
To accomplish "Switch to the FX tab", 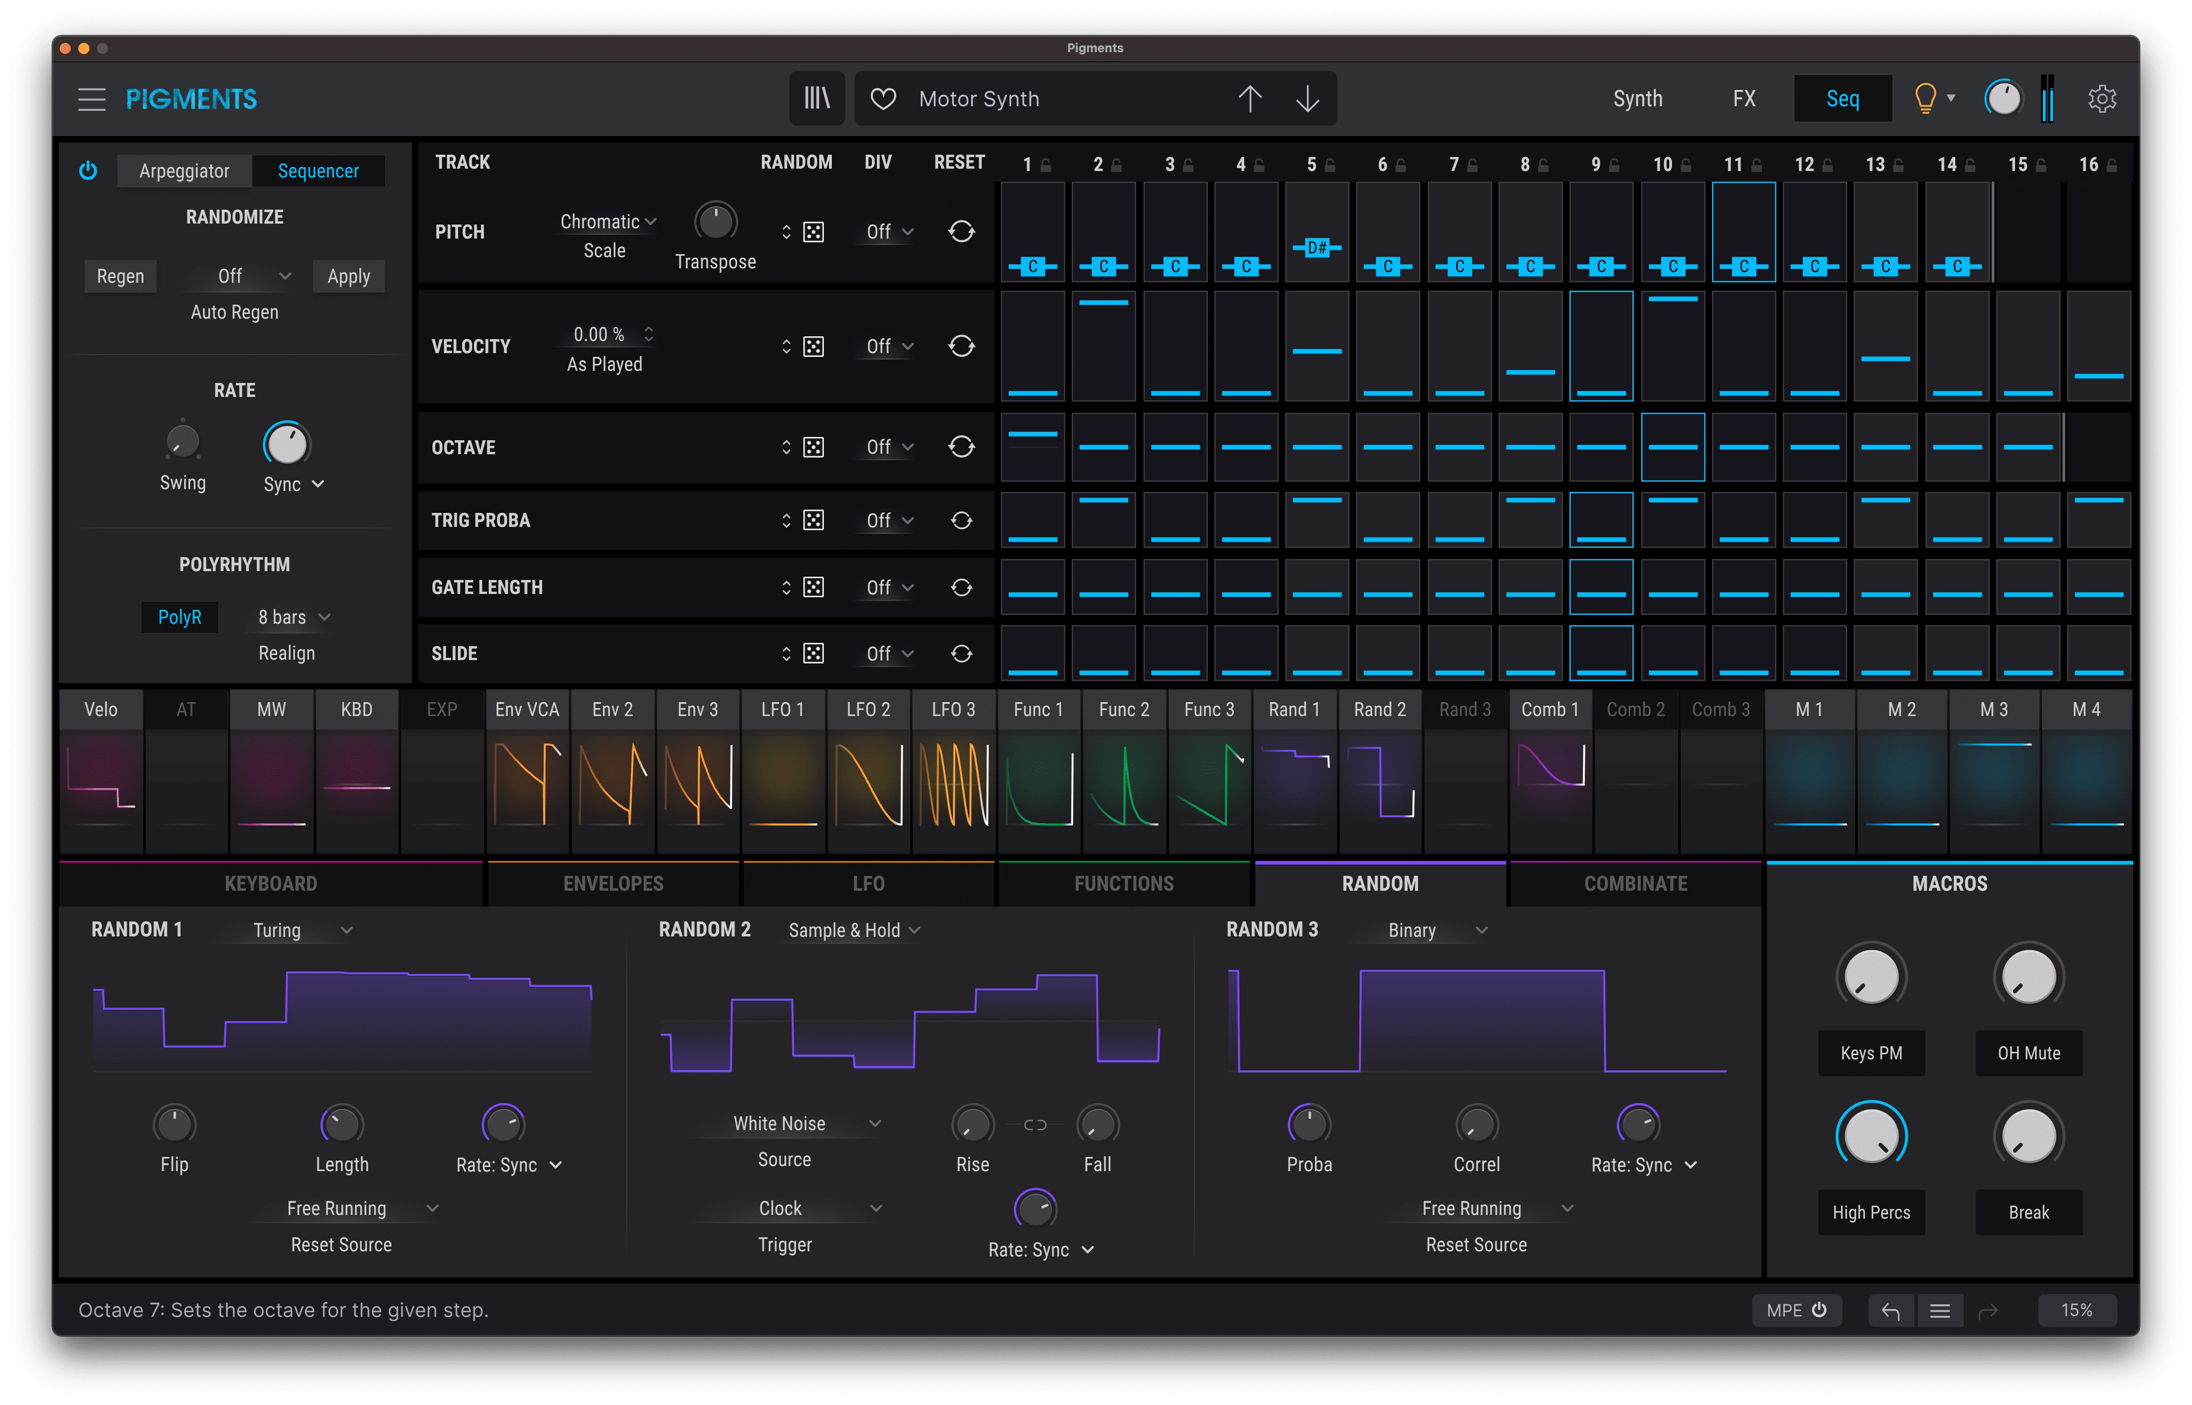I will point(1744,99).
